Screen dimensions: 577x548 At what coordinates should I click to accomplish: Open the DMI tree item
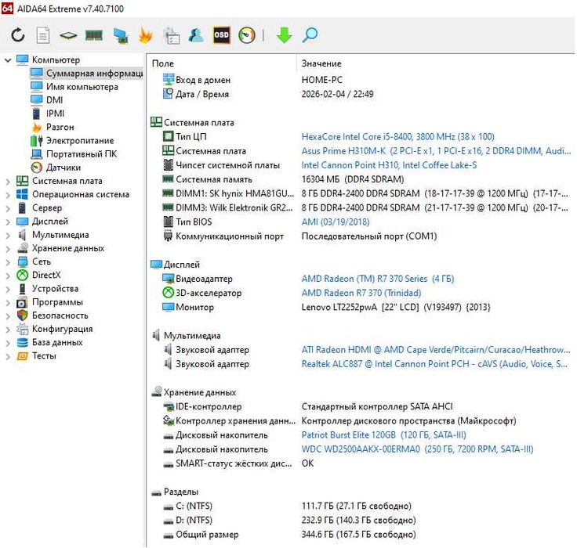pyautogui.click(x=47, y=100)
